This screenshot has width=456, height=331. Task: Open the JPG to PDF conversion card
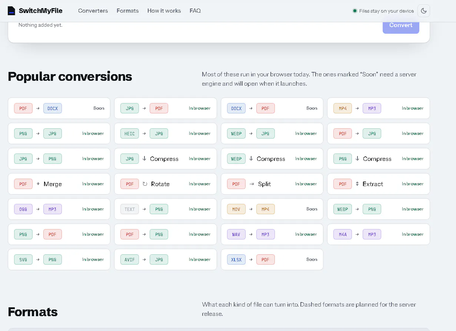click(166, 108)
